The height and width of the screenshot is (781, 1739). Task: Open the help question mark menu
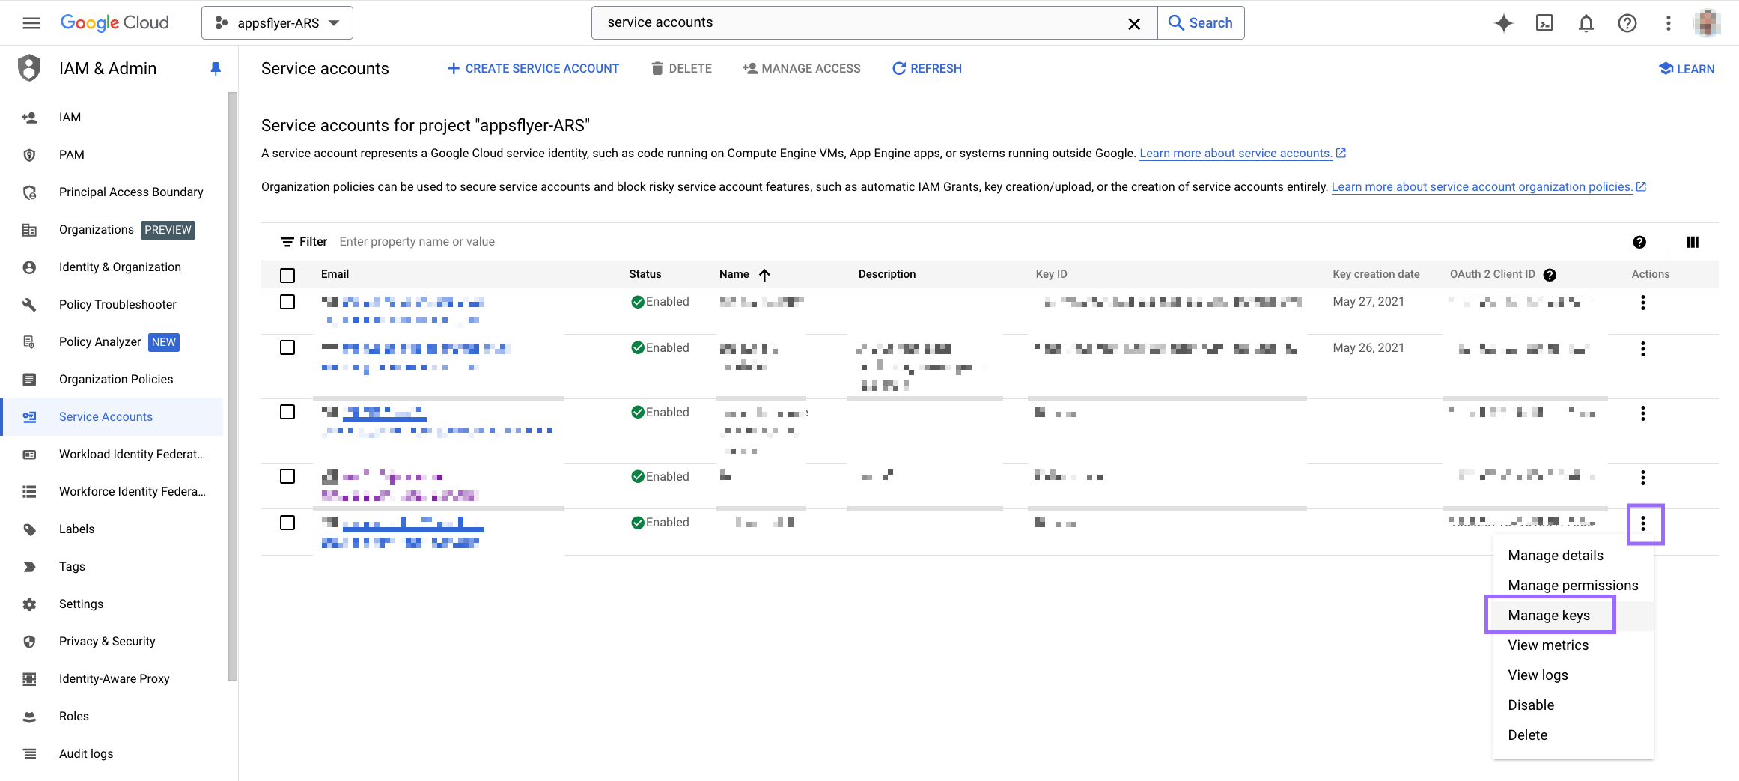tap(1627, 23)
